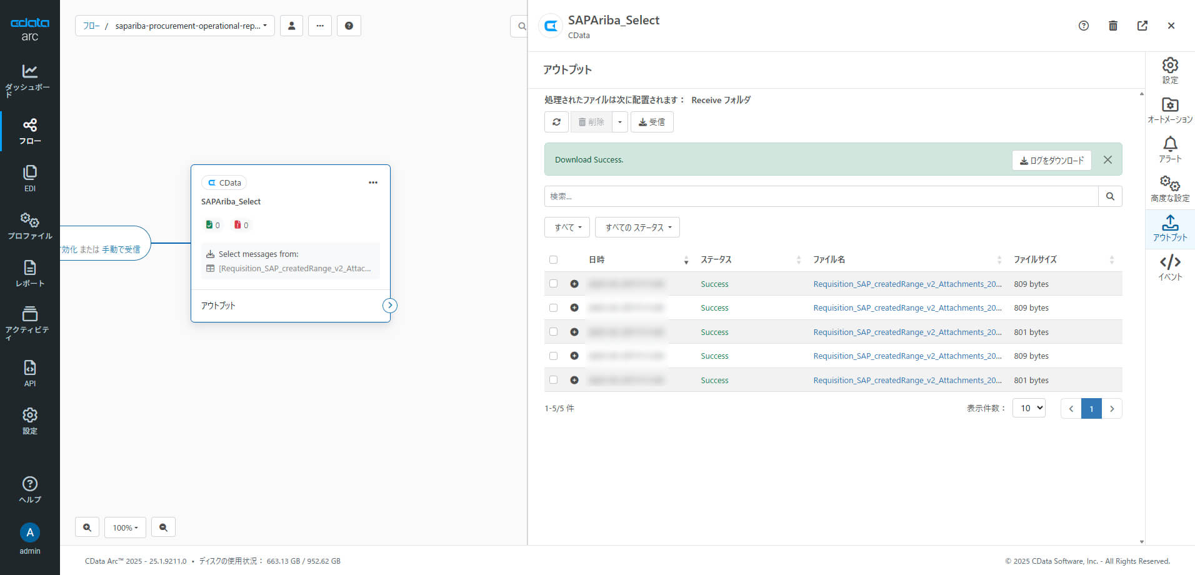Sort table by ファイル名 column header
1195x575 pixels.
[x=907, y=259]
